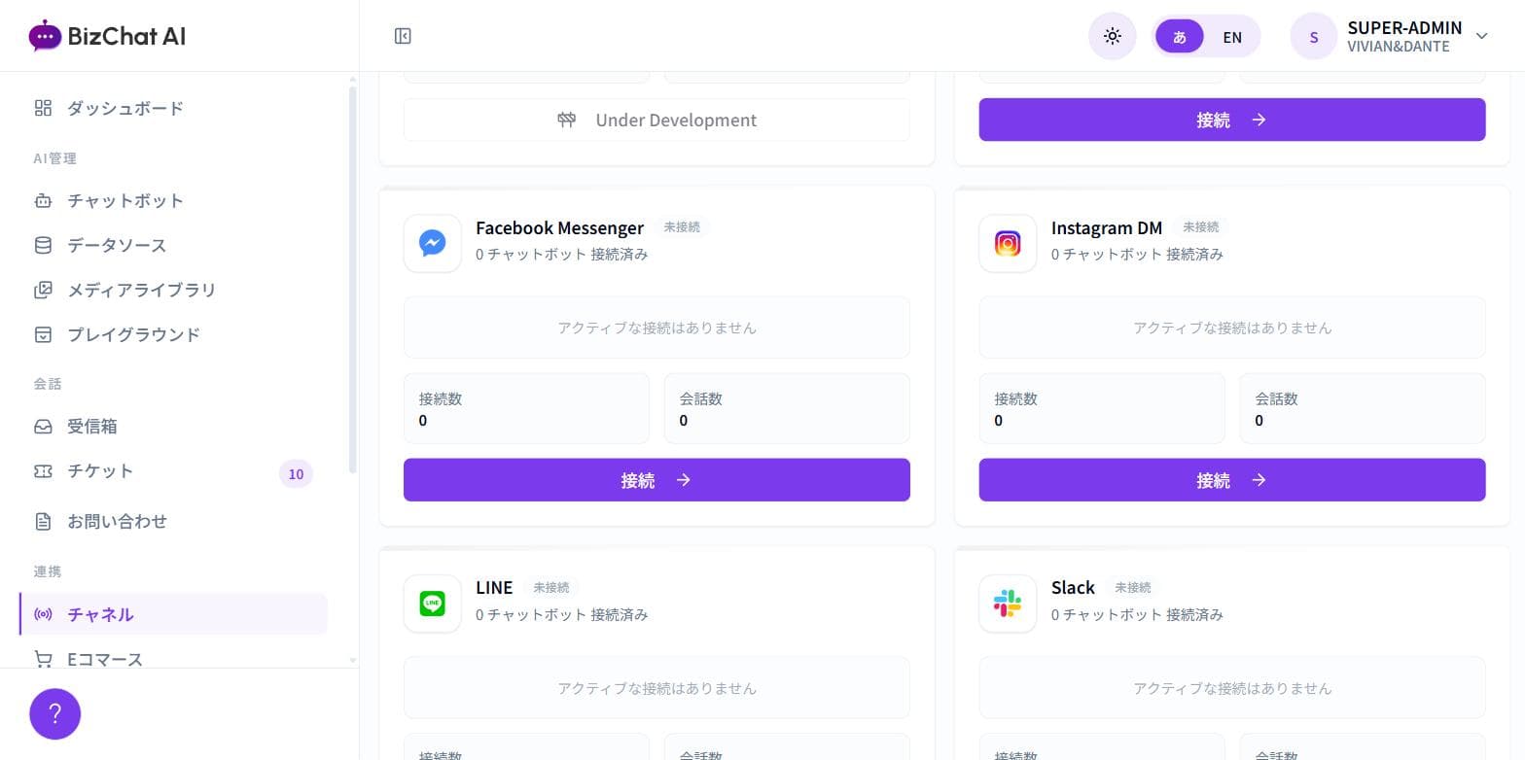The width and height of the screenshot is (1525, 760).
Task: Click Instagram DM アクティブな接続はありません box
Action: [1232, 328]
